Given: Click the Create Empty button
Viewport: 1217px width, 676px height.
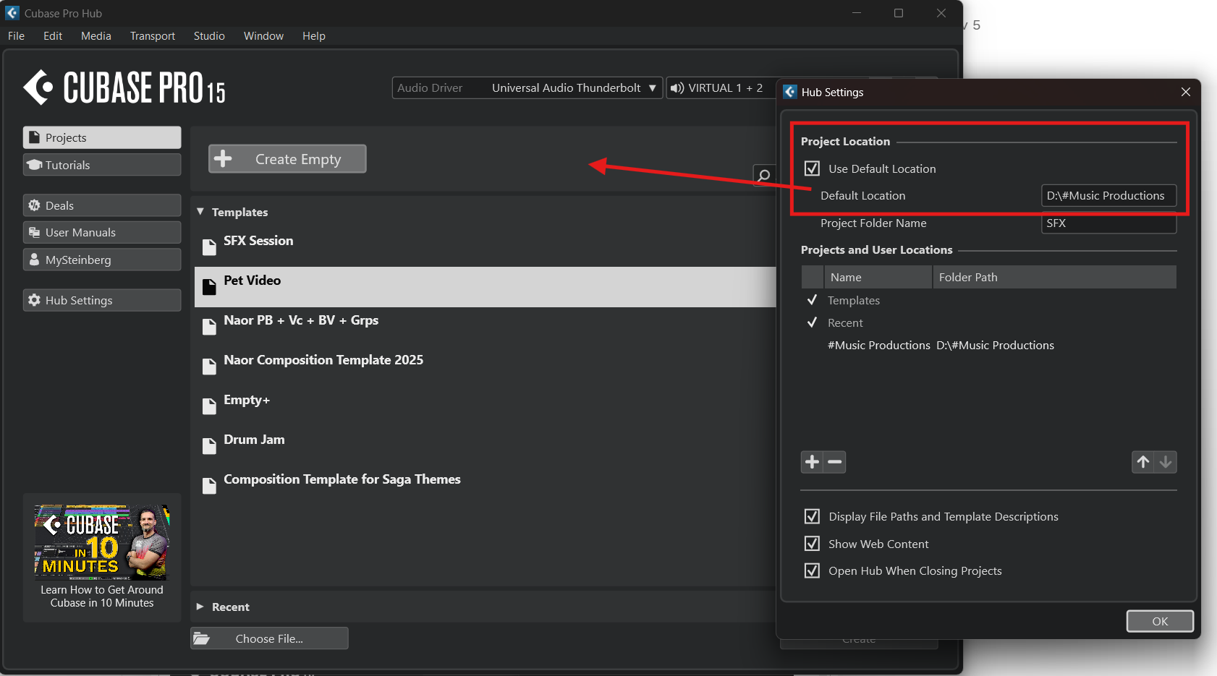Looking at the screenshot, I should [287, 159].
